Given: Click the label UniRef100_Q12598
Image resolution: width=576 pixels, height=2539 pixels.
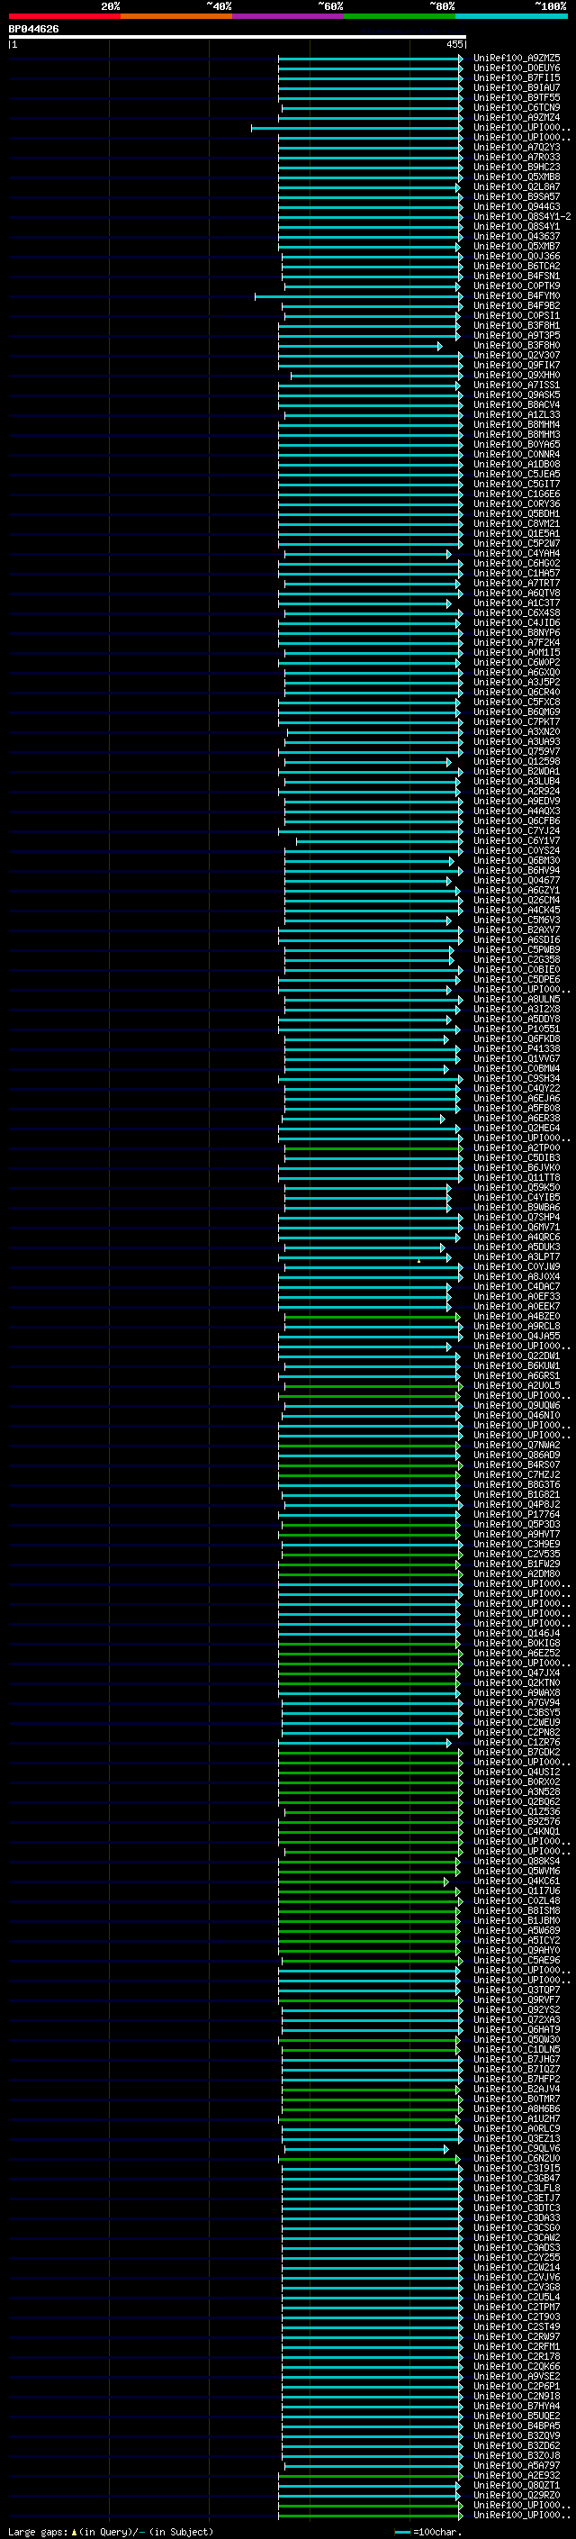Looking at the screenshot, I should pyautogui.click(x=517, y=761).
